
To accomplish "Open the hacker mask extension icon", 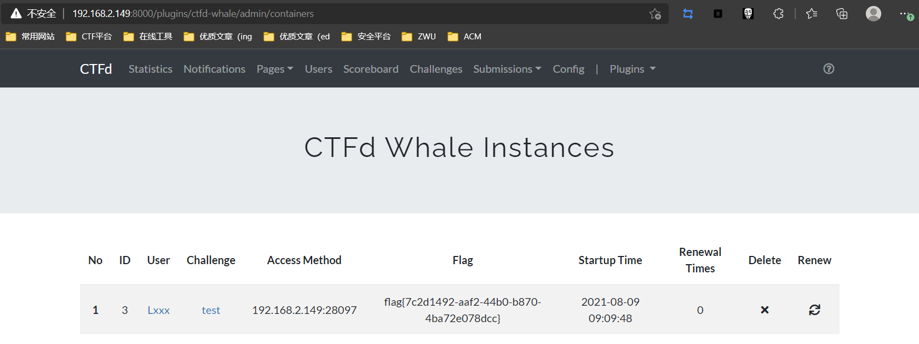I will coord(748,14).
